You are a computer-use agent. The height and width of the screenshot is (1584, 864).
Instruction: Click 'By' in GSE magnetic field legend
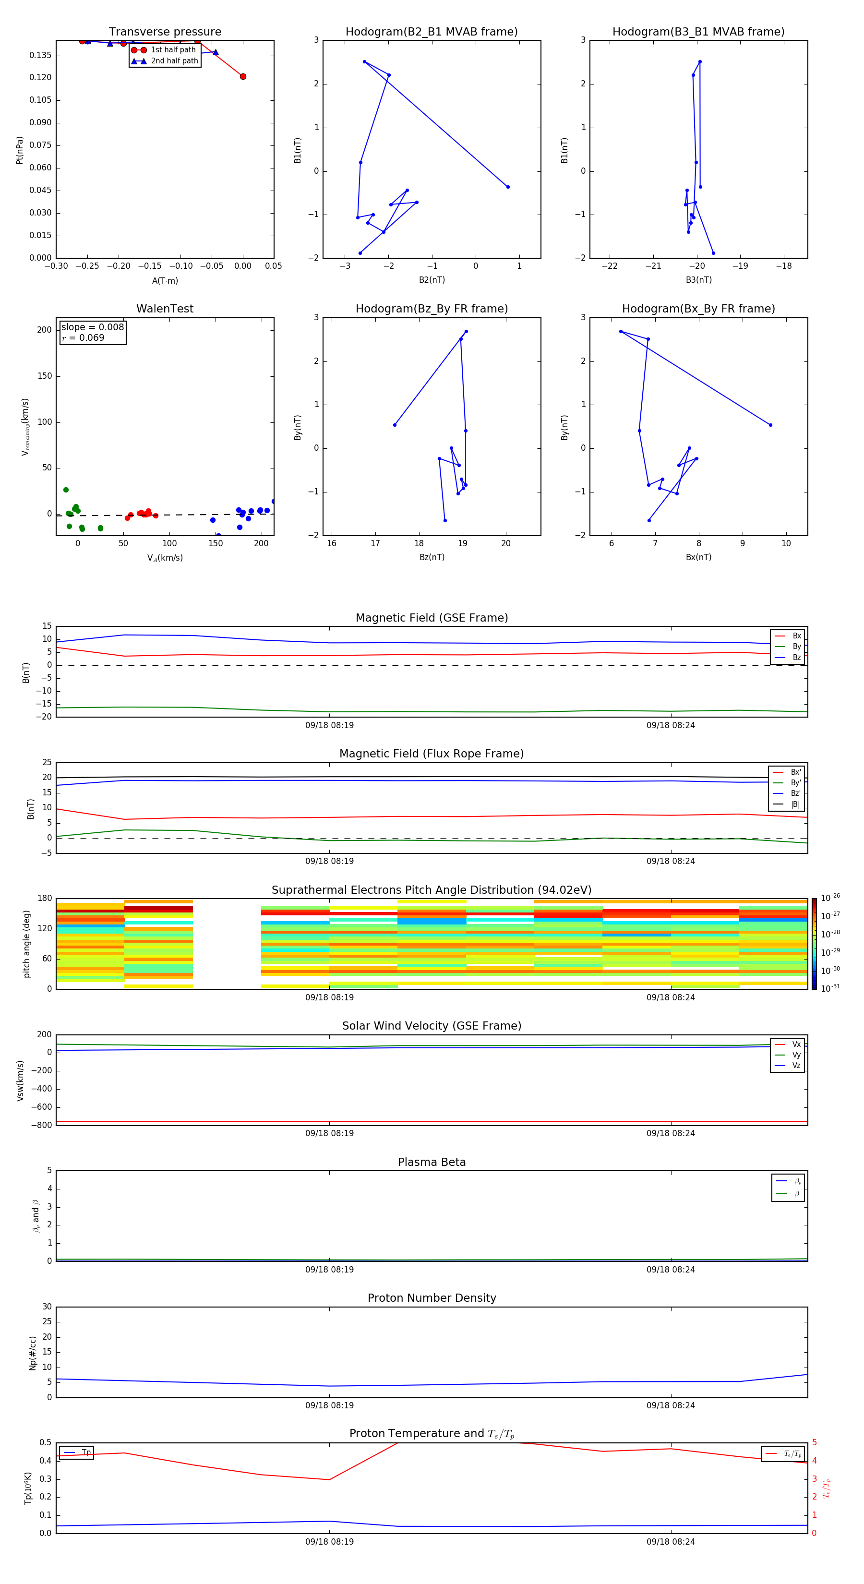pyautogui.click(x=788, y=646)
